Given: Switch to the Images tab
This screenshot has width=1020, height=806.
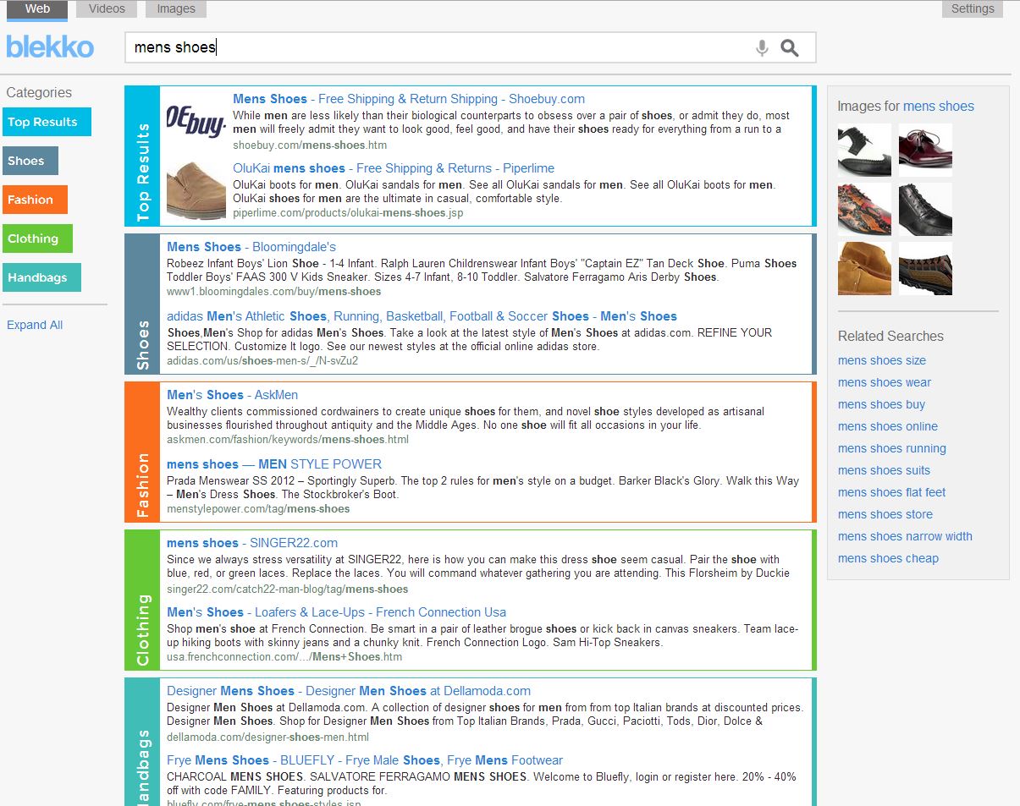Looking at the screenshot, I should tap(176, 8).
